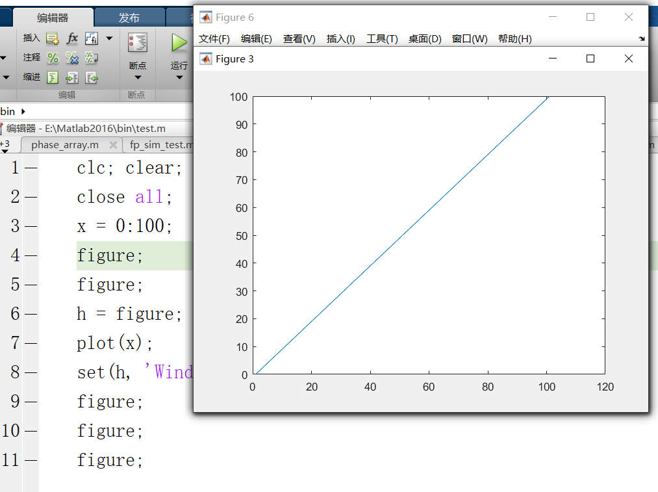
Task: Set breakpoint dash on line 4
Action: [x=31, y=255]
